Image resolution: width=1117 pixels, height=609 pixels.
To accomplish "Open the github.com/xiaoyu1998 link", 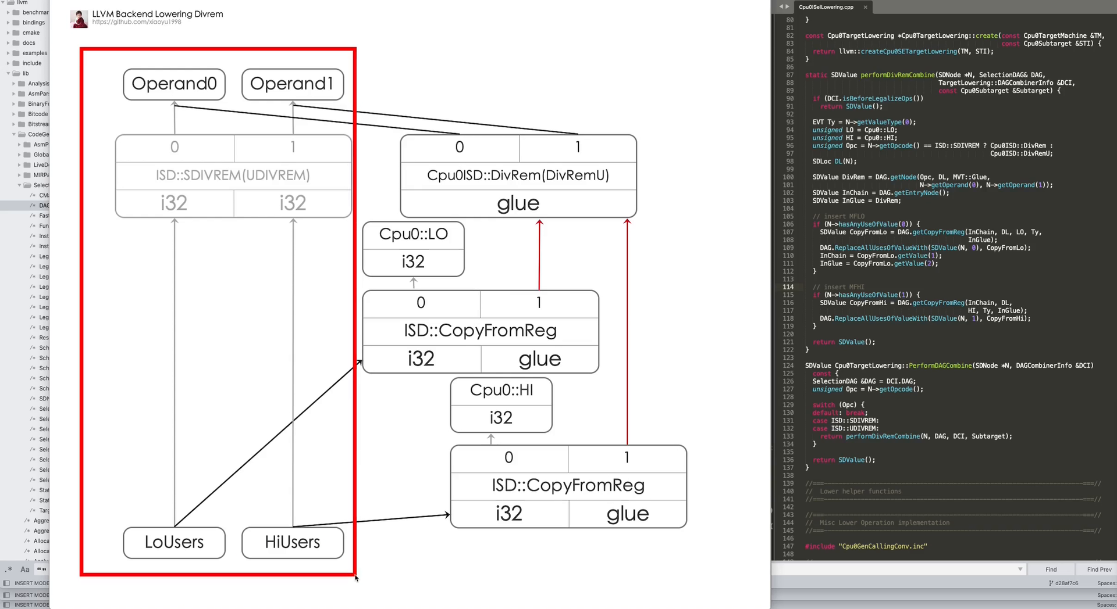I will (x=137, y=22).
